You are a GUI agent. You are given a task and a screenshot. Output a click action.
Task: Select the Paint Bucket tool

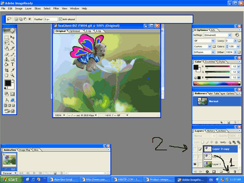coord(6,64)
